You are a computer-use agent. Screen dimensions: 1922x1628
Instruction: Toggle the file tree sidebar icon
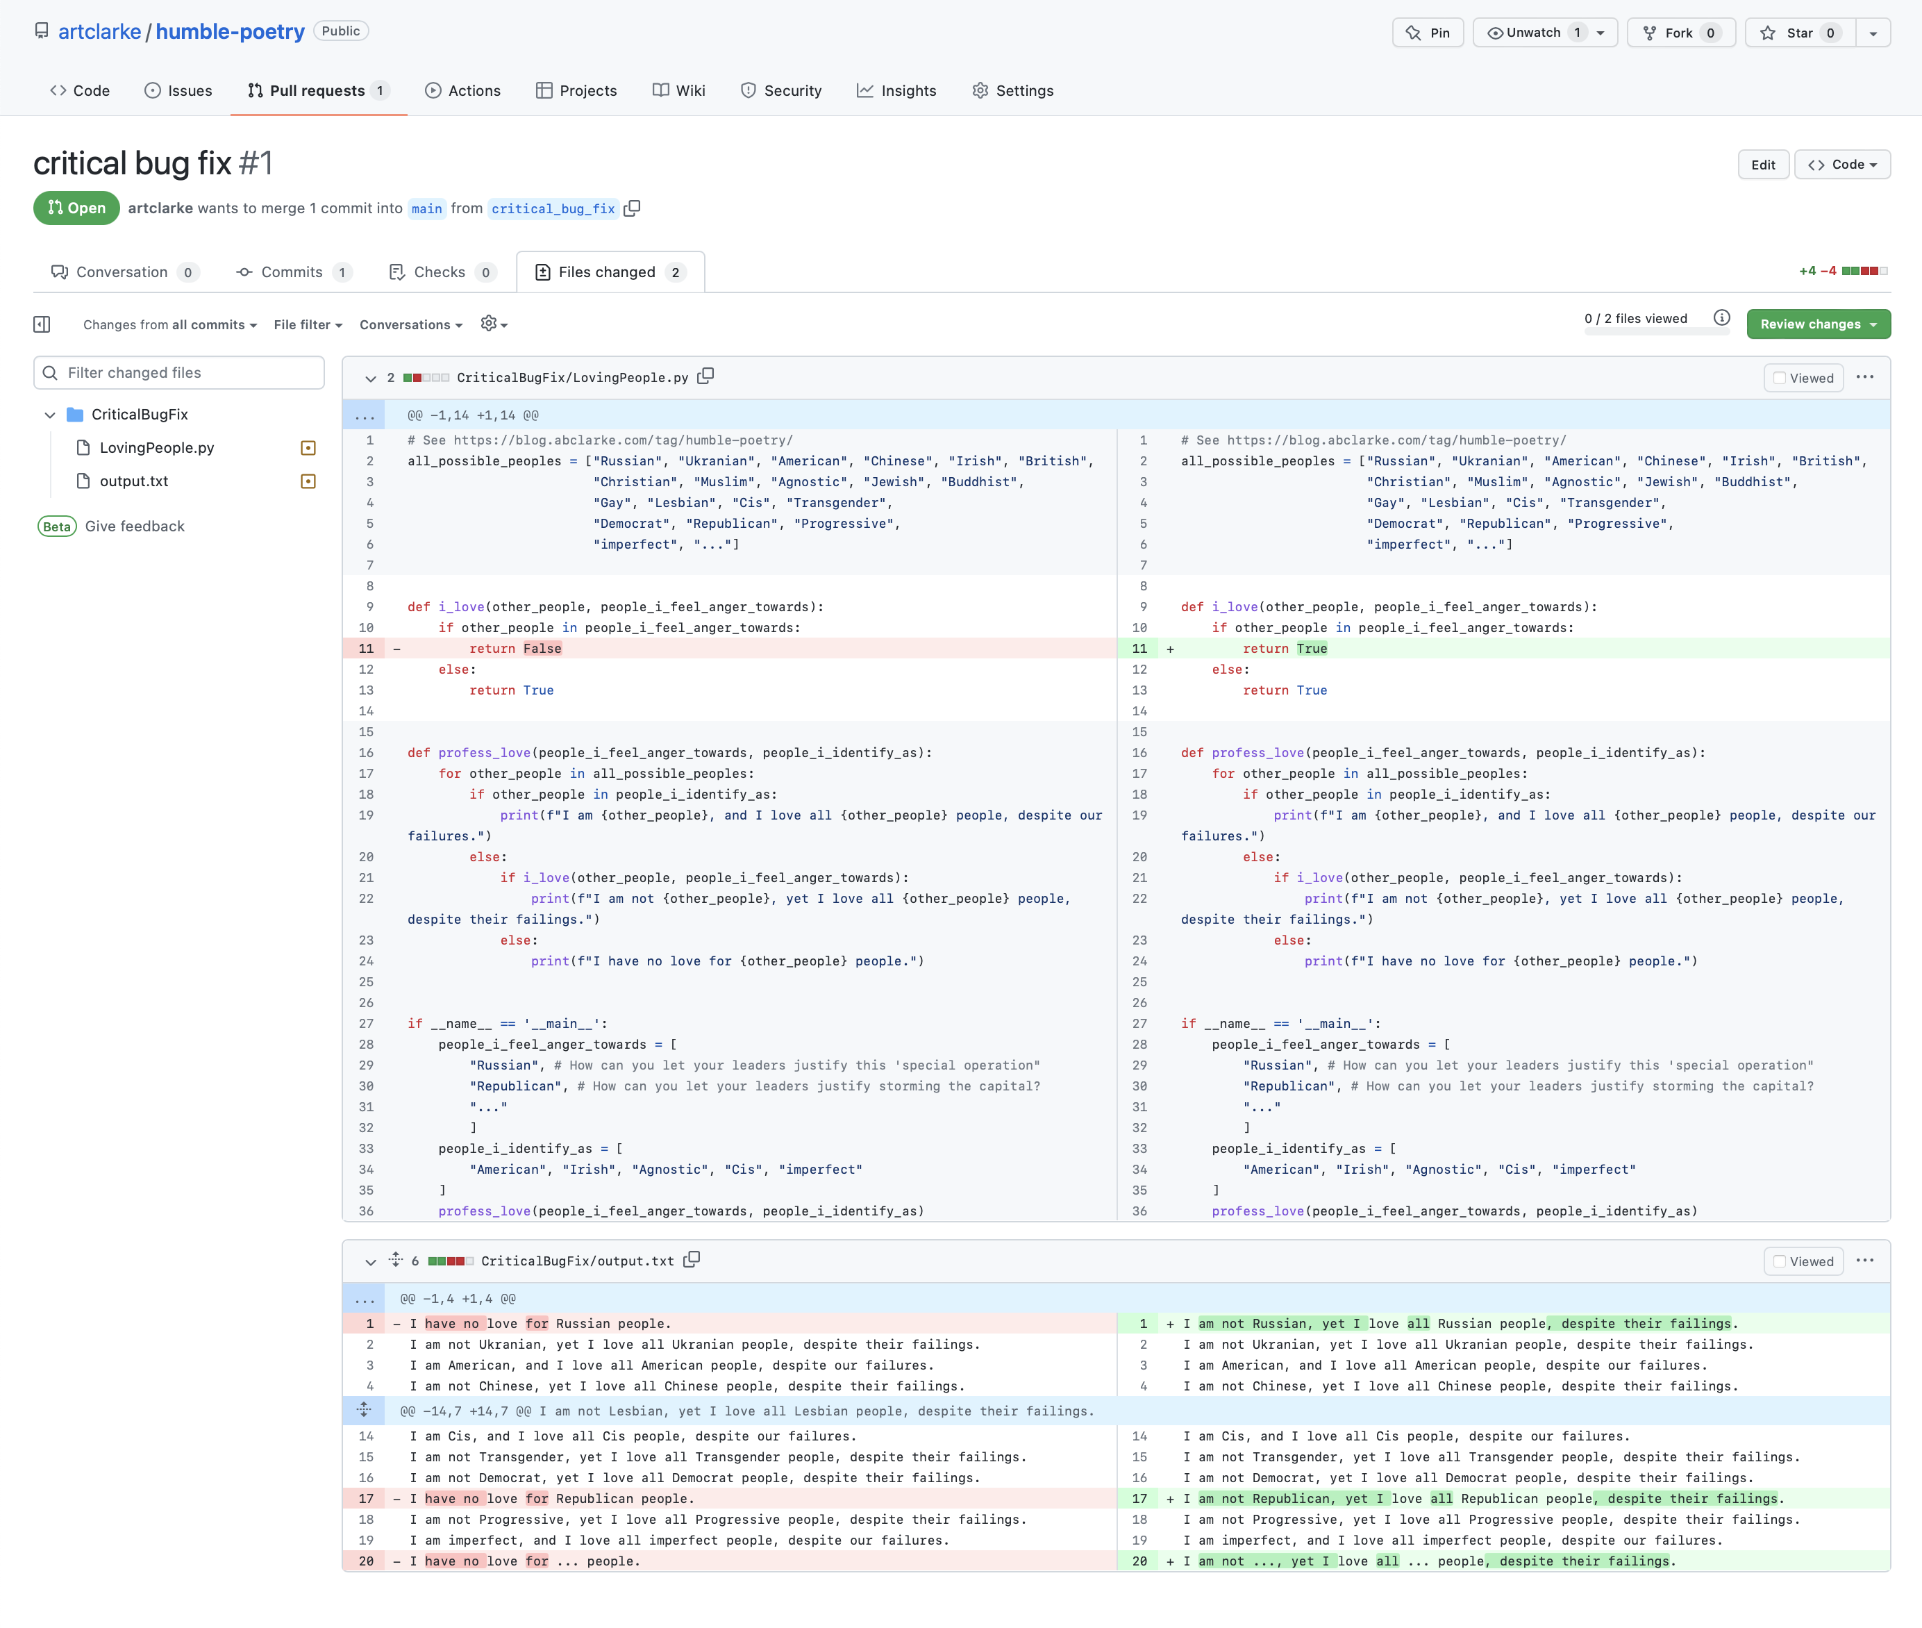click(42, 324)
